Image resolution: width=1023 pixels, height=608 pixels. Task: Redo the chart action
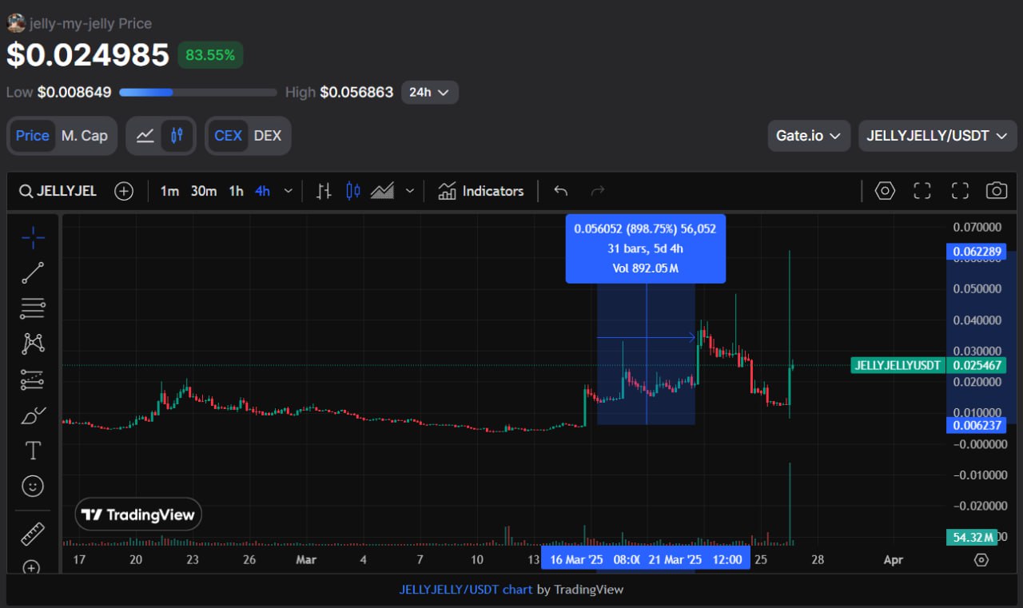pyautogui.click(x=597, y=191)
